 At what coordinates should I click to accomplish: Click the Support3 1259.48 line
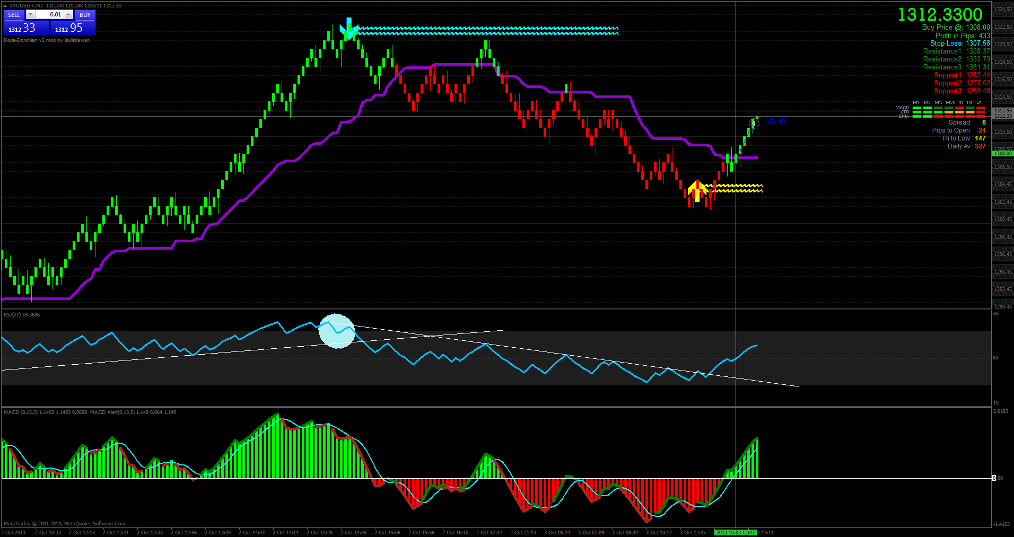(x=962, y=91)
